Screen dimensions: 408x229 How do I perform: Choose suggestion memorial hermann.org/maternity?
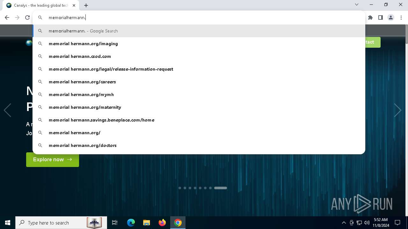click(199, 107)
